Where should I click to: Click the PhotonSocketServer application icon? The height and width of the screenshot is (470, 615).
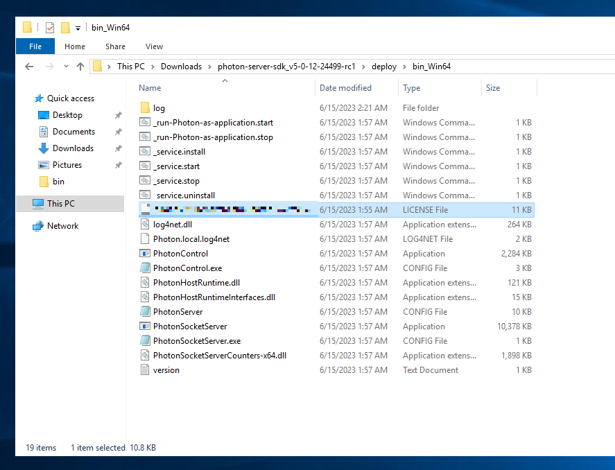[145, 326]
